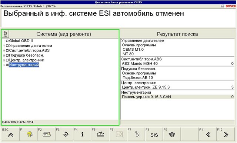
Task: Click the Управление двигателем result heading
Action: click(x=143, y=41)
